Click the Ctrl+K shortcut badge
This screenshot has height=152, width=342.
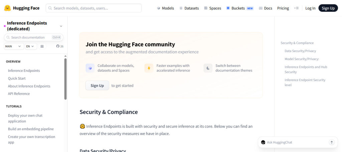tap(56, 37)
